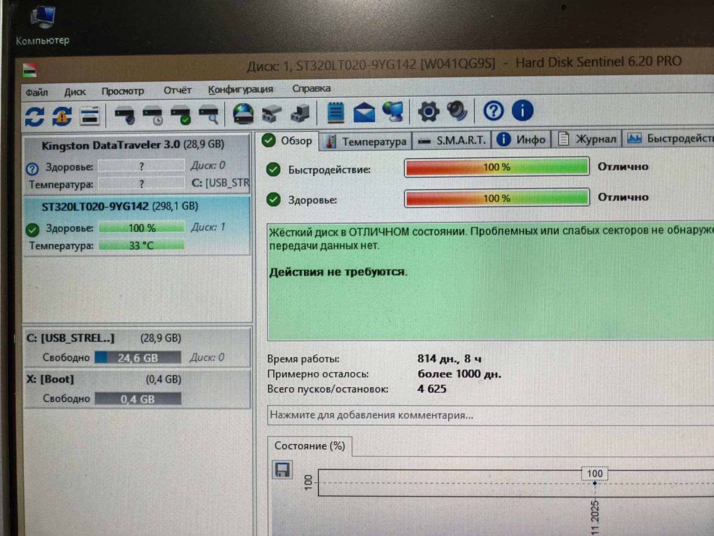
Task: Switch to the S.M.A.R.T. tab
Action: click(452, 140)
